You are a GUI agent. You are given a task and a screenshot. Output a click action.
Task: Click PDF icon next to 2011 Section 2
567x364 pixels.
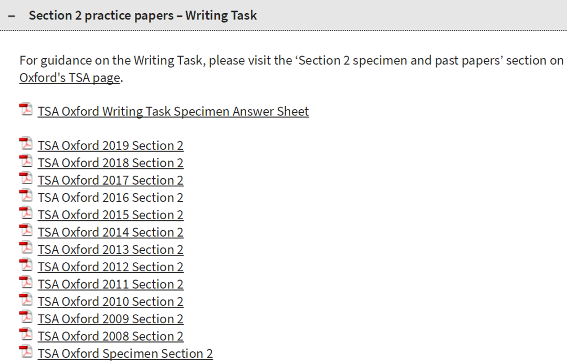coord(26,282)
